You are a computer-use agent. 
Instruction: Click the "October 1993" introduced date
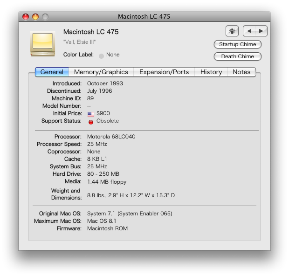click(105, 83)
